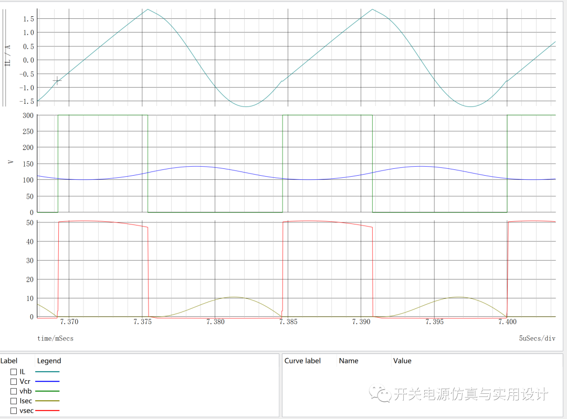Click the vsec red legend line
The width and height of the screenshot is (567, 419).
click(47, 411)
